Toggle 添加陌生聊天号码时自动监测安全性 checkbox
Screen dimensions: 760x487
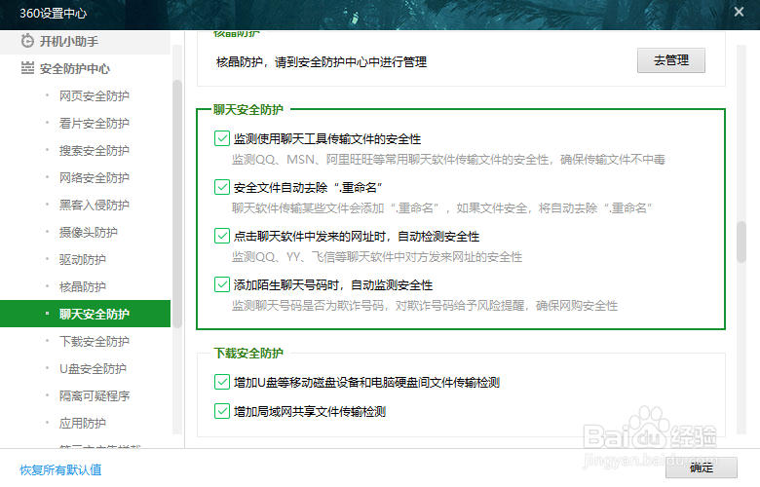pyautogui.click(x=222, y=284)
